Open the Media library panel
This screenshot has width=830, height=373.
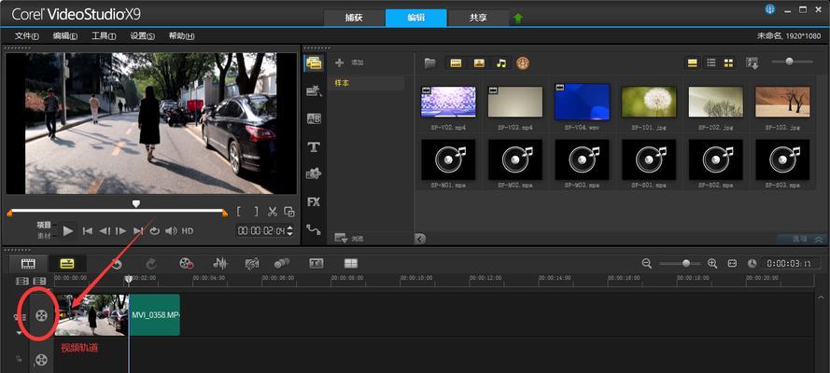coord(314,62)
